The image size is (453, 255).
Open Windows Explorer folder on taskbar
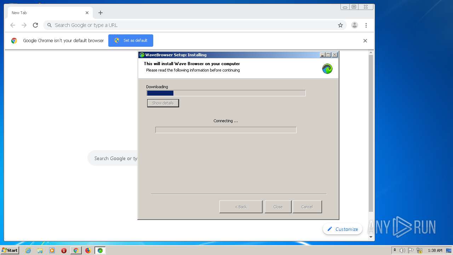pos(40,250)
